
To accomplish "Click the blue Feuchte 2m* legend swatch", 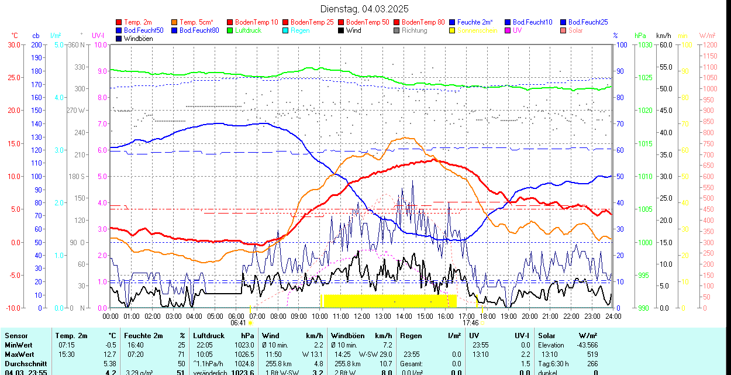I will (453, 22).
